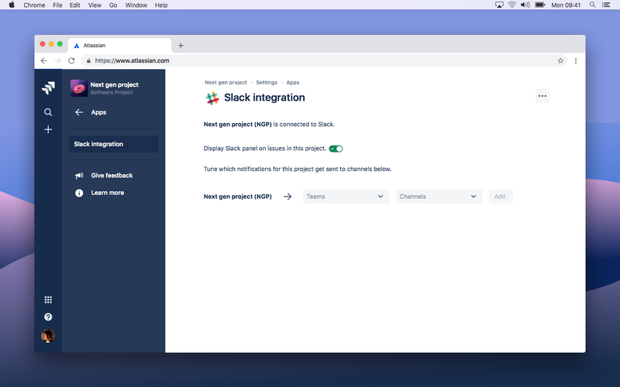The width and height of the screenshot is (620, 387).
Task: Click Apps breadcrumb link
Action: (x=293, y=83)
